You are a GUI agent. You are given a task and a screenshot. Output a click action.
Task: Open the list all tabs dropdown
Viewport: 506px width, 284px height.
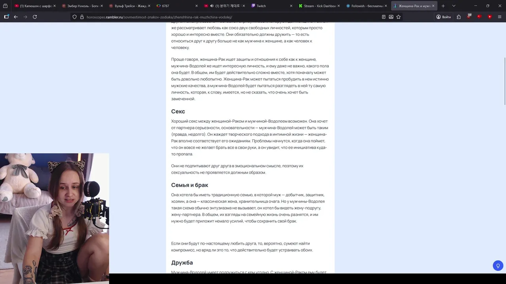(453, 6)
